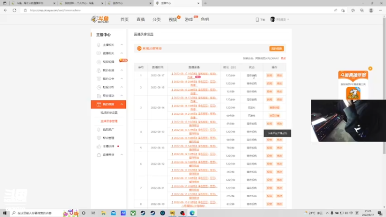Viewport: 386px width, 217px height.
Task: Click the Douyu logo in header
Action: coord(100,19)
